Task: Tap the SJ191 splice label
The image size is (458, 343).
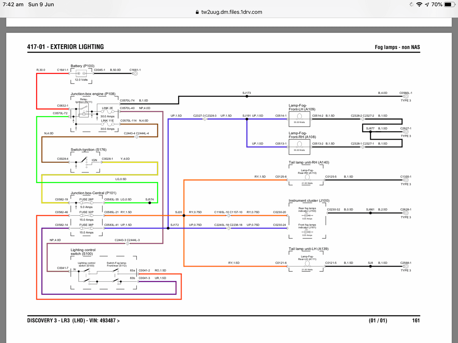Action: point(246,116)
